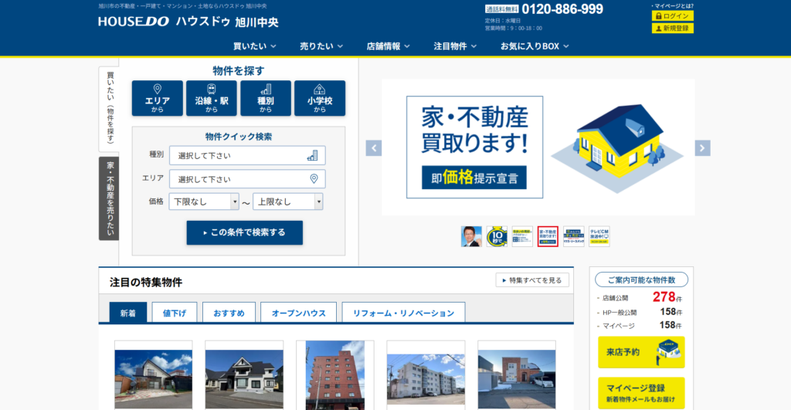Open the 下限なし price dropdown
Viewport: 791px width, 410px height.
pos(204,202)
